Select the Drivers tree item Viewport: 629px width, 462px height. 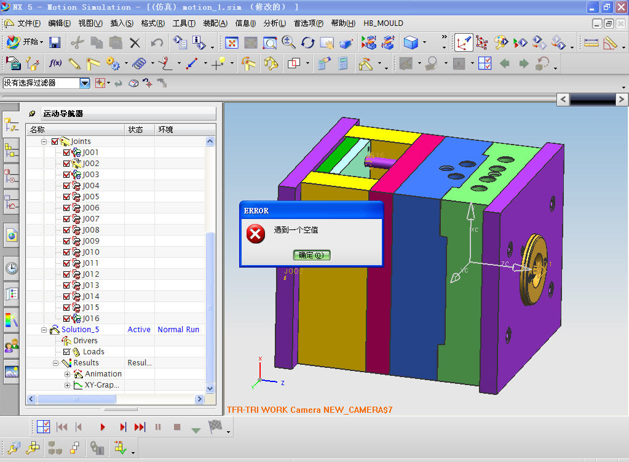[x=85, y=341]
